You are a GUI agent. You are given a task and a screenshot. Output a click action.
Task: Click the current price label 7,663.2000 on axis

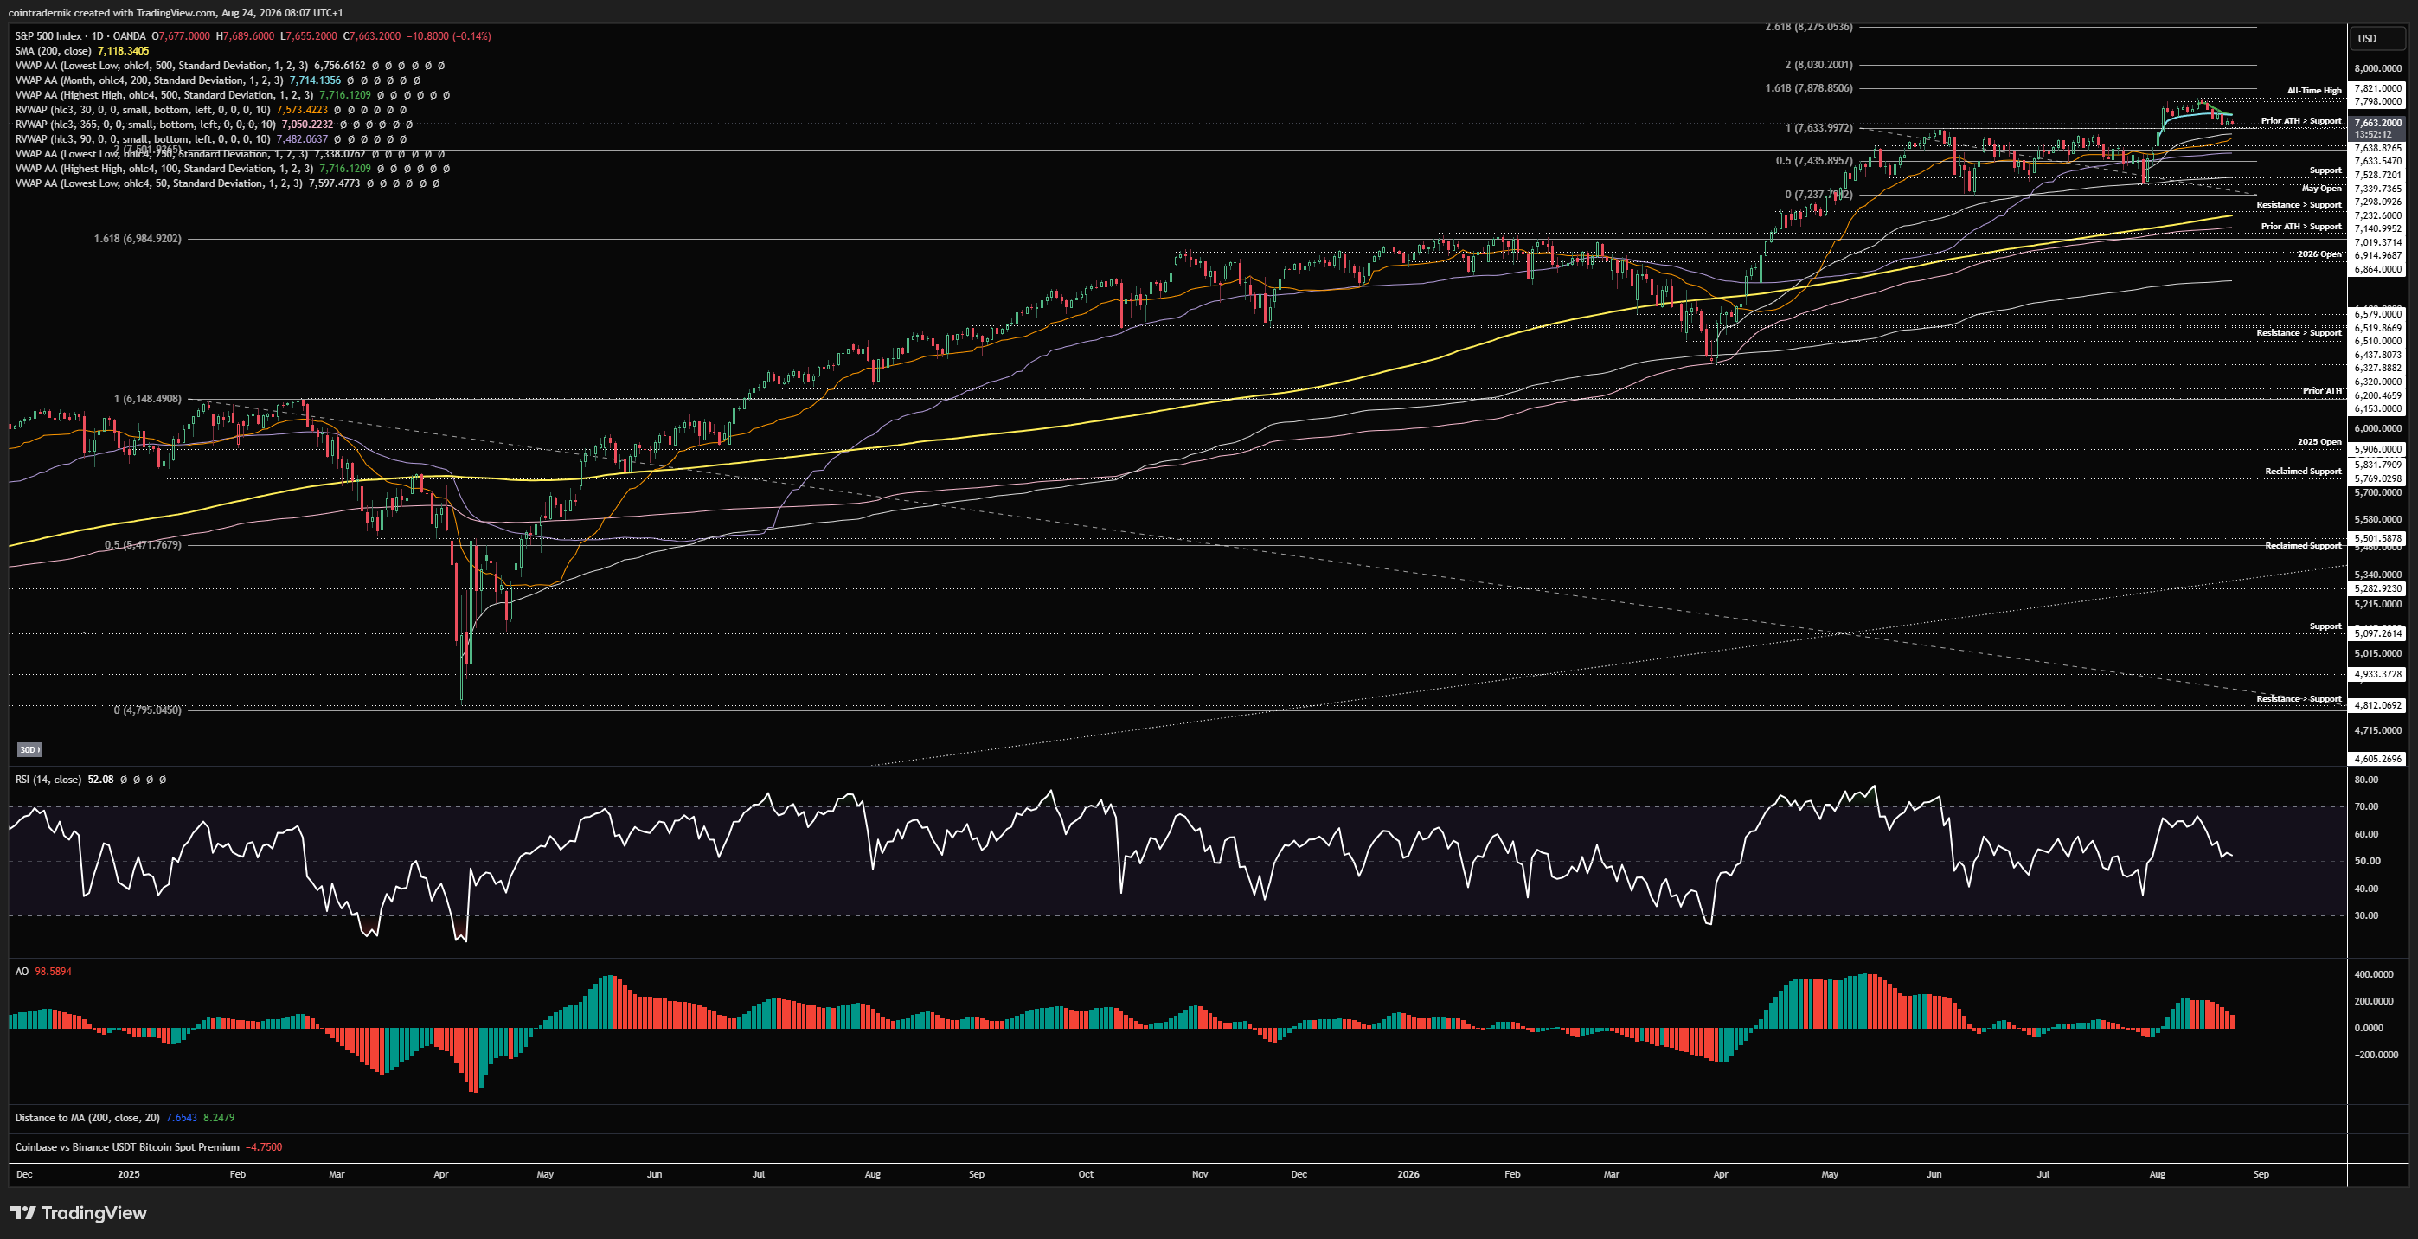coord(2377,122)
